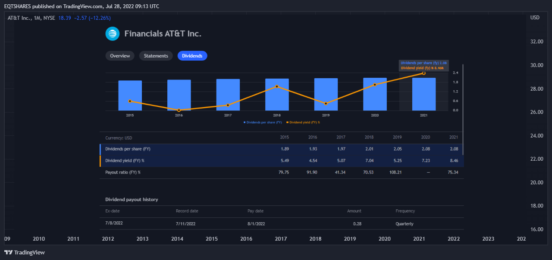This screenshot has height=260, width=552.
Task: Click the Financials AT&T Inc. heading
Action: 163,34
